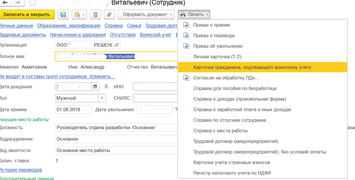Collapse the Печать dropdown menu button

coord(194,15)
